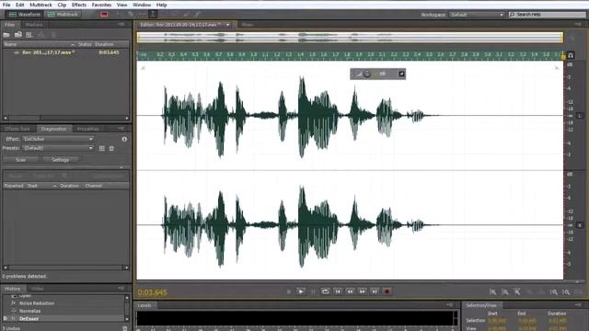Click the Zoom In (Time) icon
The width and height of the screenshot is (589, 331).
tap(554, 291)
